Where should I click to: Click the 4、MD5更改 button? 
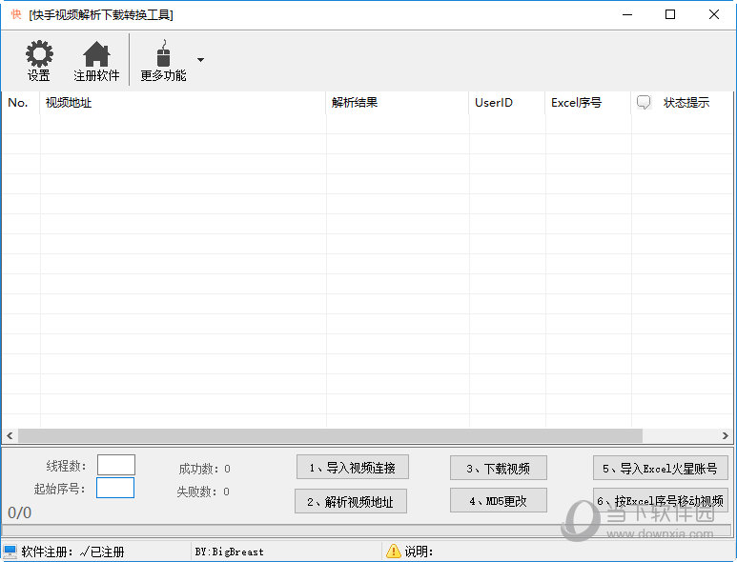[499, 500]
